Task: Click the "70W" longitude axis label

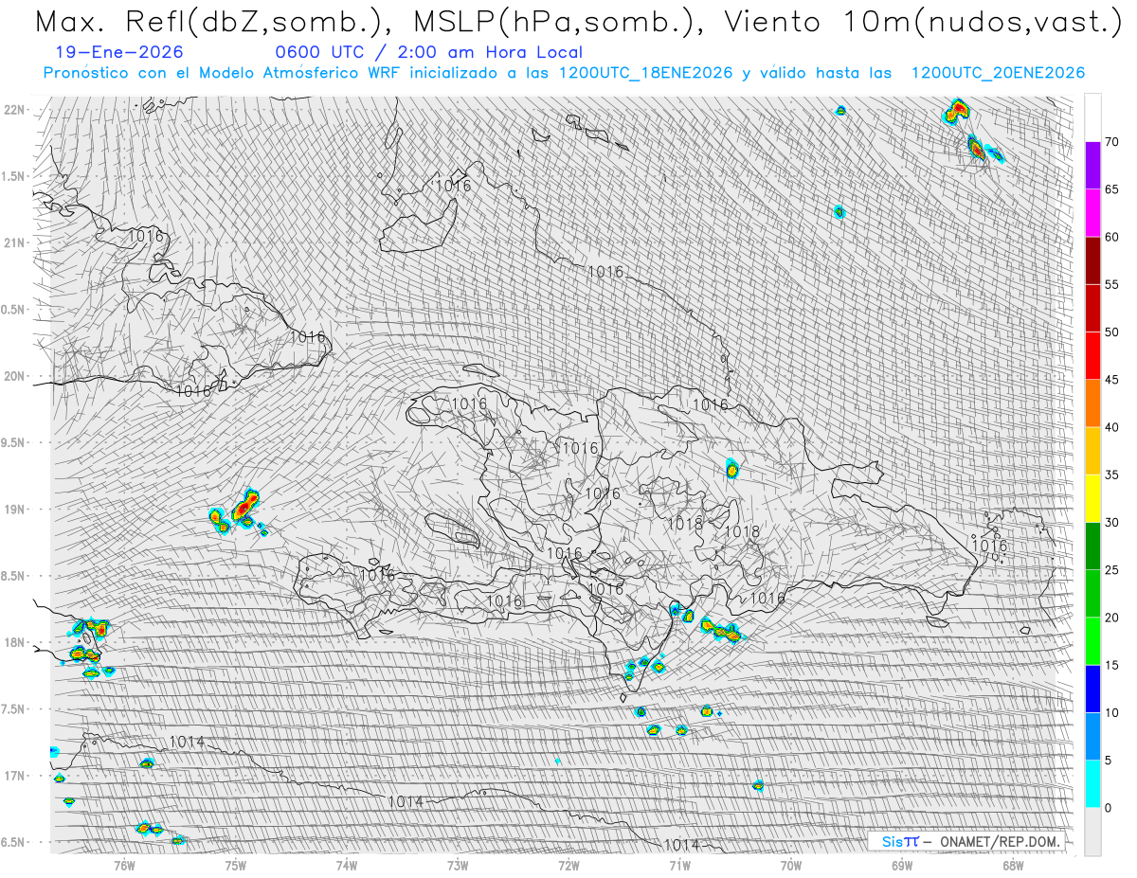Action: click(790, 865)
